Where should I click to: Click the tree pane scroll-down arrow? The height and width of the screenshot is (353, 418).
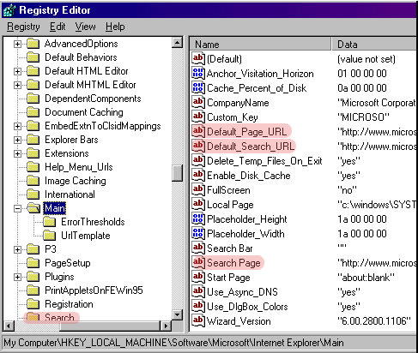point(178,314)
